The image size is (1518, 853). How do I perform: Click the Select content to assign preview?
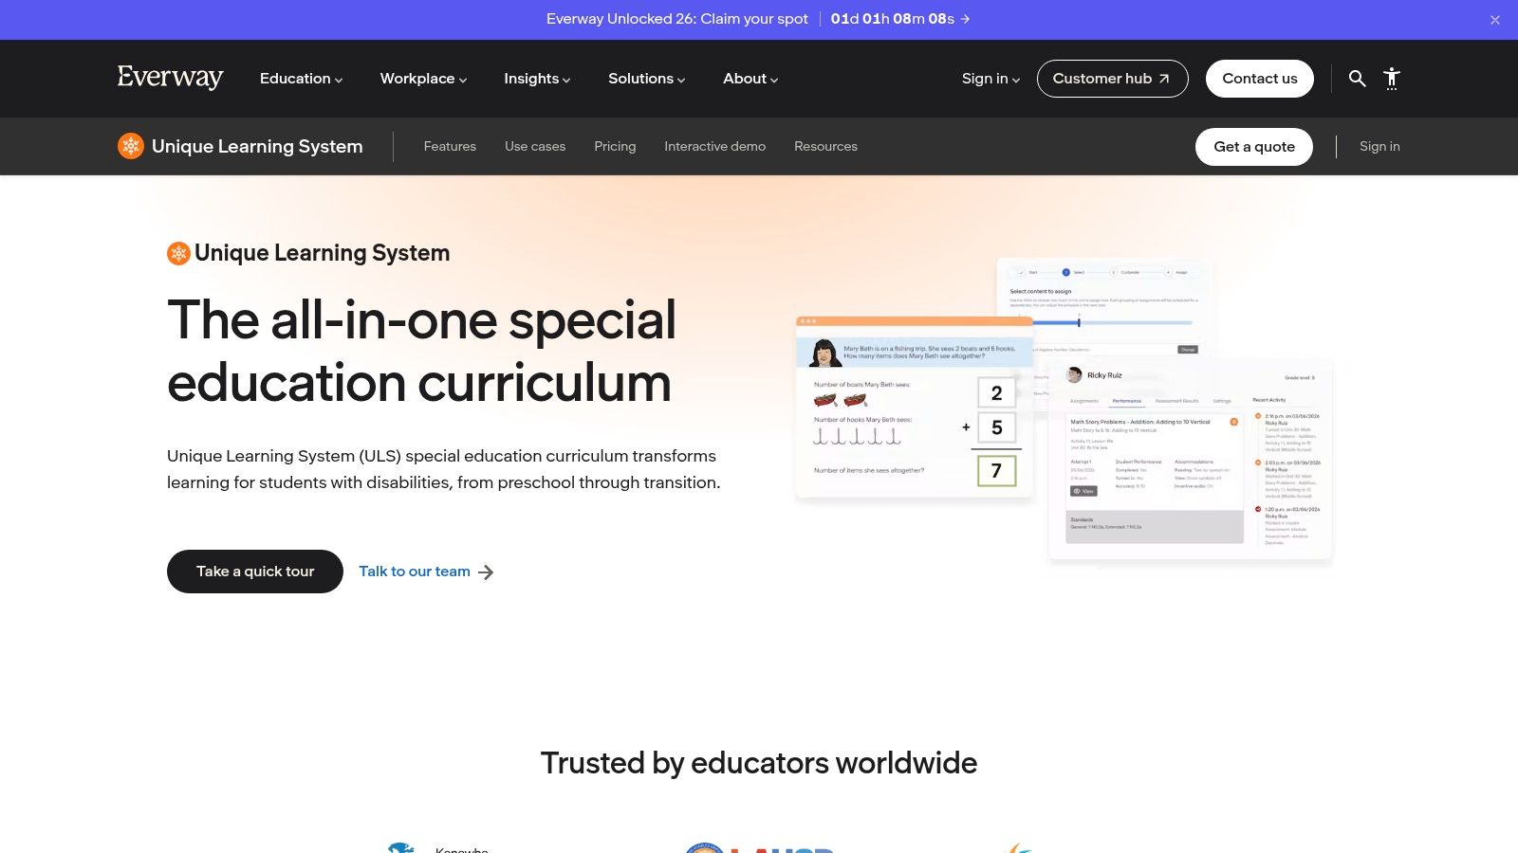(1104, 308)
